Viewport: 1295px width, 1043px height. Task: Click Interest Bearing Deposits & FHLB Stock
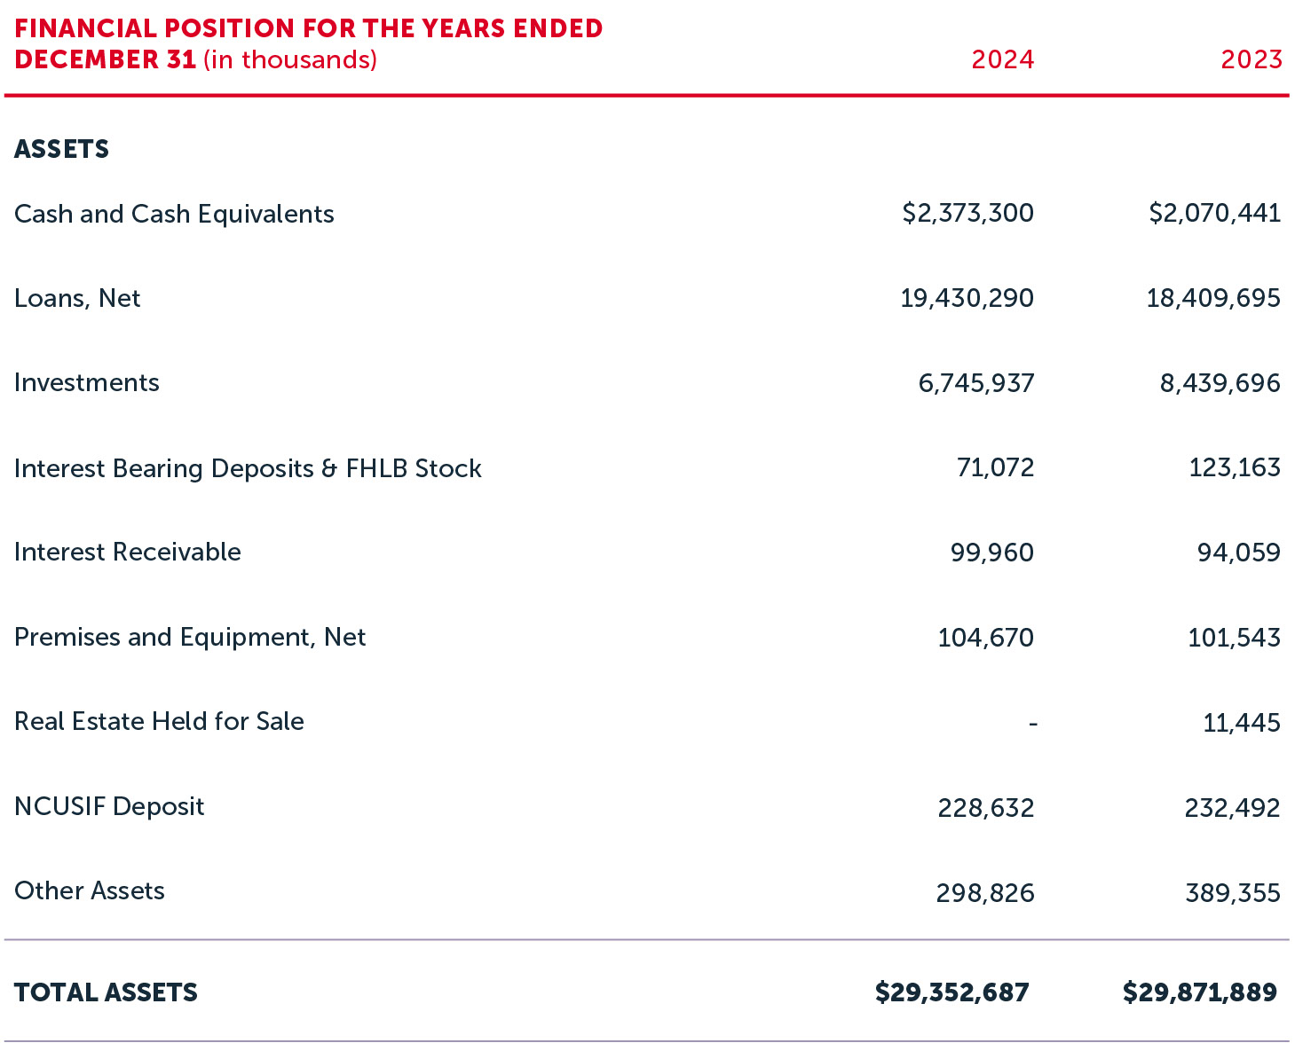pyautogui.click(x=248, y=468)
